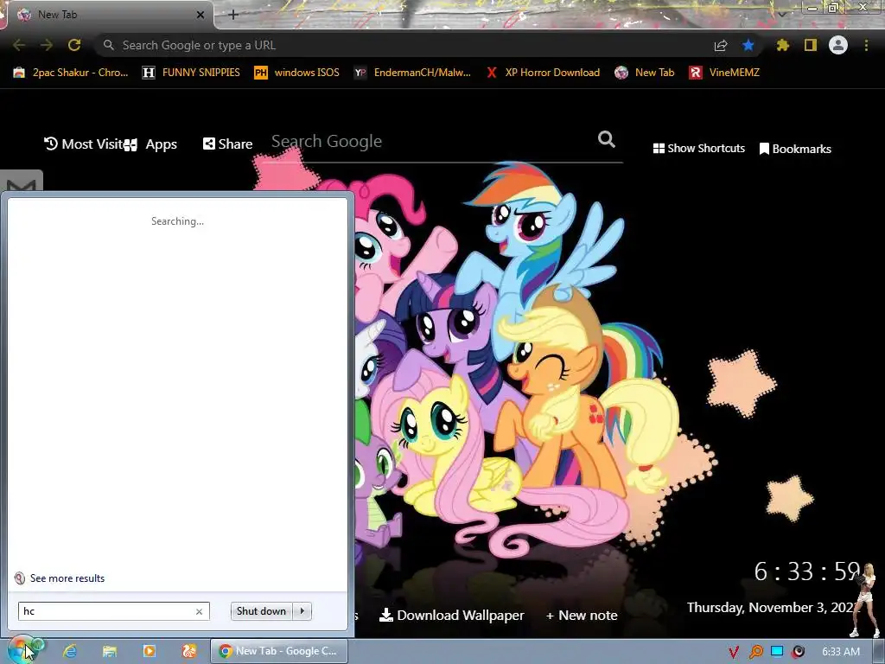Open the profile avatar icon
Image resolution: width=885 pixels, height=664 pixels.
pyautogui.click(x=838, y=45)
